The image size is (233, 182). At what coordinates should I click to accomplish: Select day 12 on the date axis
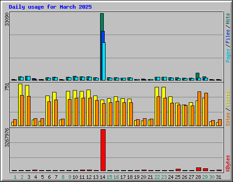pos(89,177)
